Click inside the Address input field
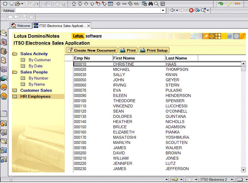 tap(88, 10)
